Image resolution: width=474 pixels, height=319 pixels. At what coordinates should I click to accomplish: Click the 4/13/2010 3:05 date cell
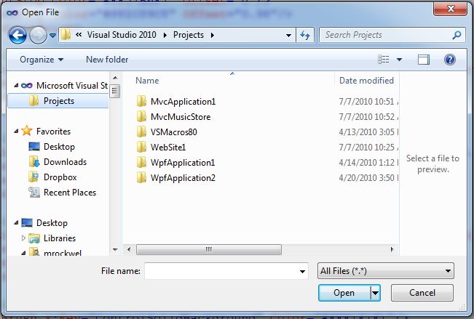coord(368,132)
